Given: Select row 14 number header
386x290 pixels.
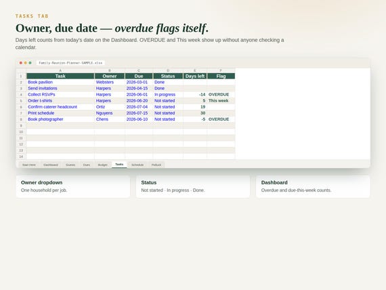Looking at the screenshot, I should click(x=21, y=157).
